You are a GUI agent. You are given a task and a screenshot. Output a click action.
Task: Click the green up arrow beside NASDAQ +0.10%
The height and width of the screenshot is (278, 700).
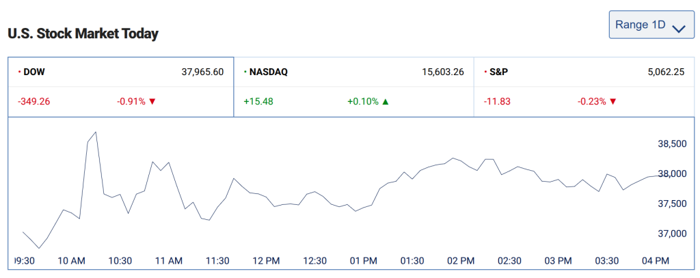click(386, 102)
